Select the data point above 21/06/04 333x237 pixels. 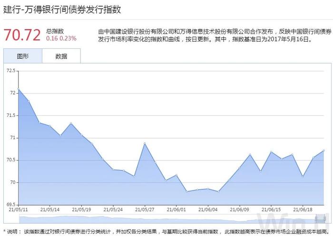point(208,189)
